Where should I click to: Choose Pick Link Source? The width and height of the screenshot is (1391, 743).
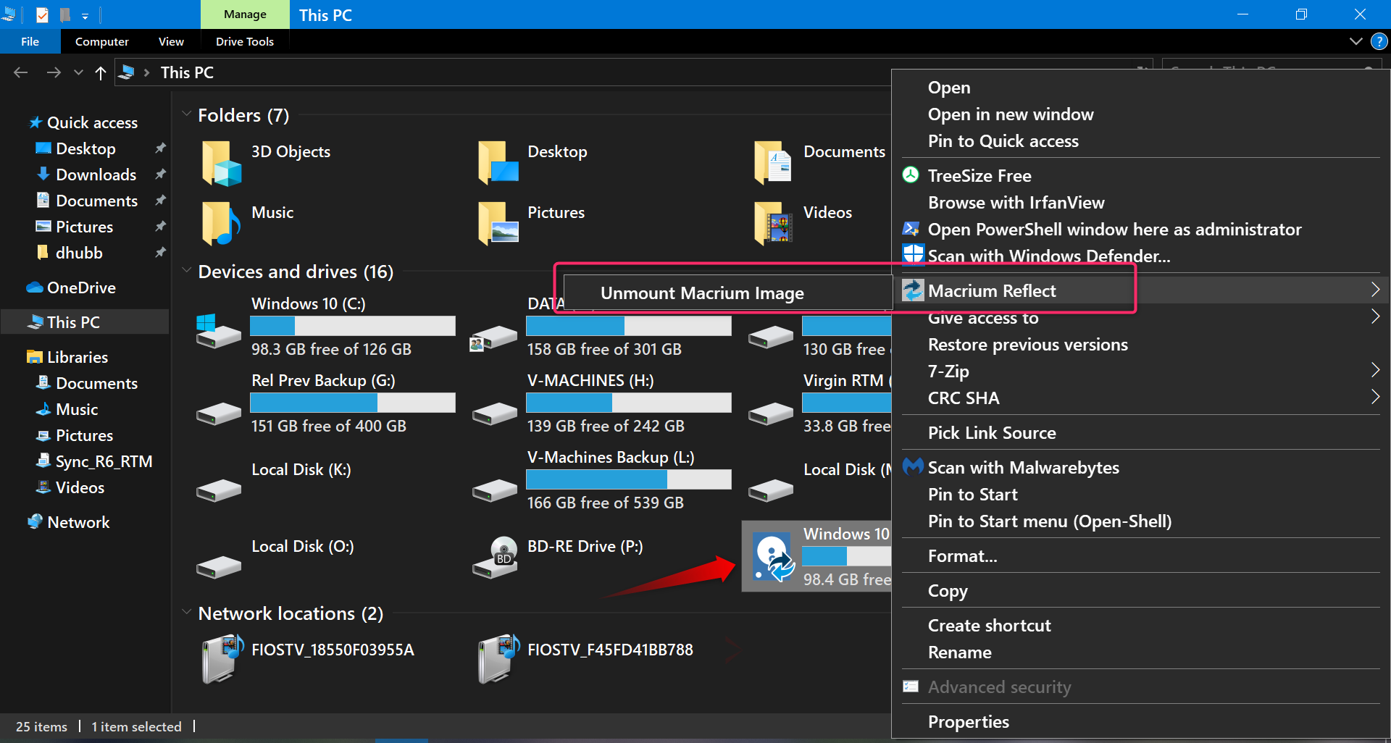(992, 432)
